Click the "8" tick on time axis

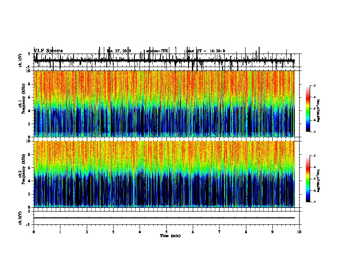coord(246,232)
